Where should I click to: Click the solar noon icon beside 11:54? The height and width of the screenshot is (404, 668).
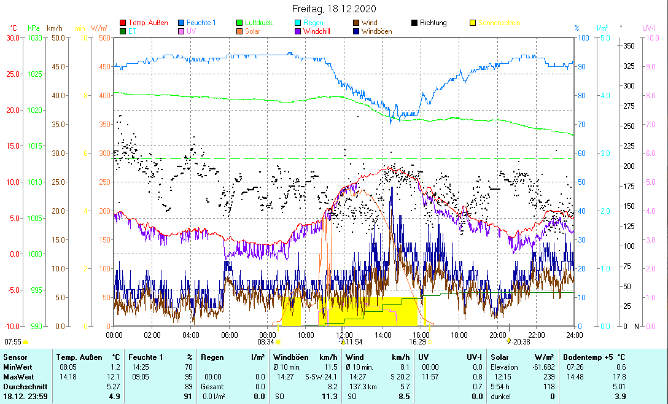(x=343, y=342)
